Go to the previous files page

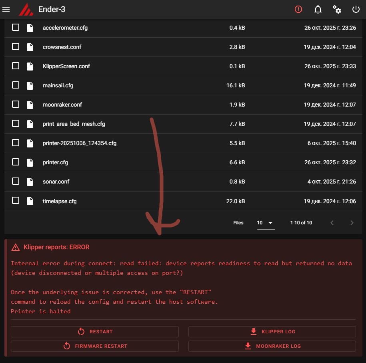coord(332,223)
